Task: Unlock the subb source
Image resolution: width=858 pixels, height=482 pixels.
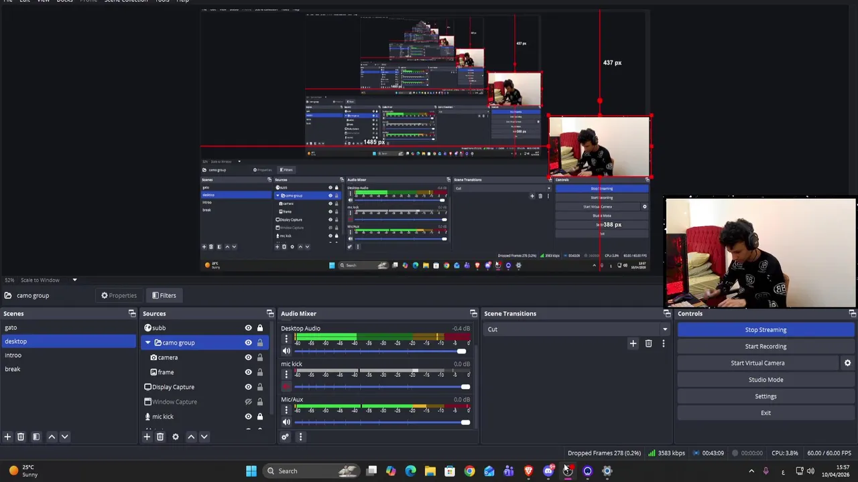Action: (260, 328)
